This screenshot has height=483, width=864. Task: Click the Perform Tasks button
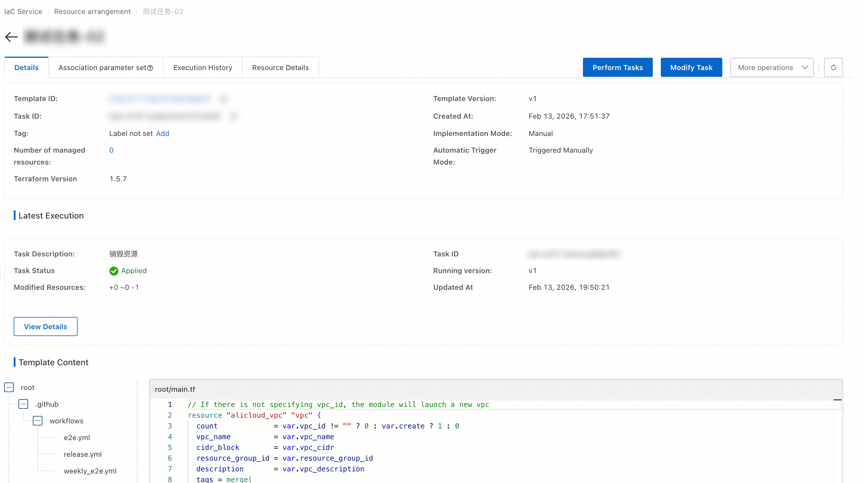pyautogui.click(x=618, y=67)
